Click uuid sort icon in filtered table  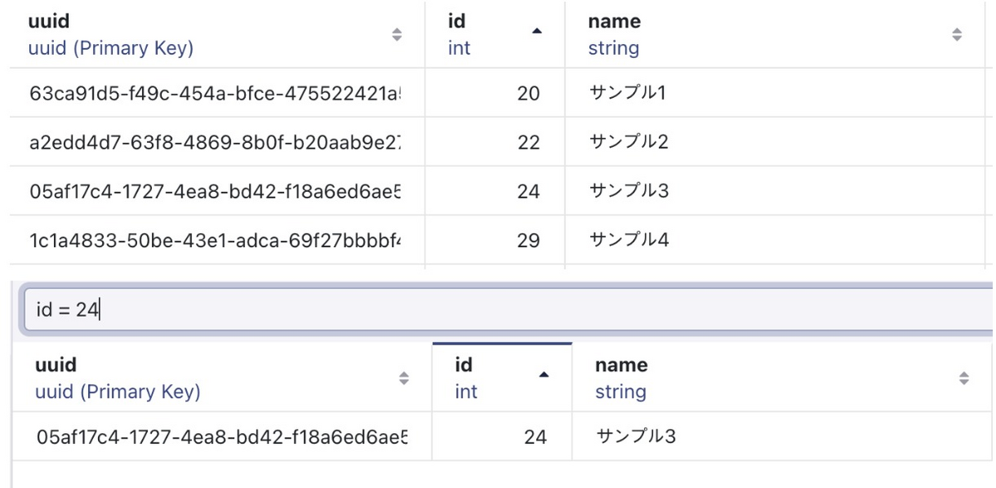click(x=404, y=378)
